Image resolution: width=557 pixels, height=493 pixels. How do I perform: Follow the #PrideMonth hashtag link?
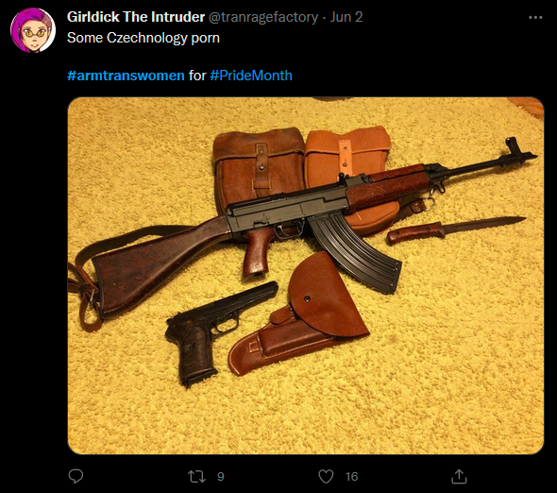pyautogui.click(x=251, y=76)
